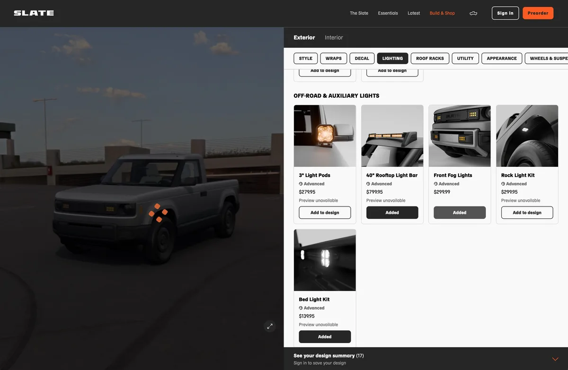Click the SLATE logo

(x=34, y=13)
